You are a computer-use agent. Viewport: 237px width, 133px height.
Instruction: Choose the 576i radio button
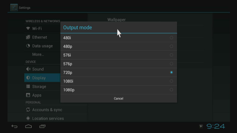click(171, 55)
